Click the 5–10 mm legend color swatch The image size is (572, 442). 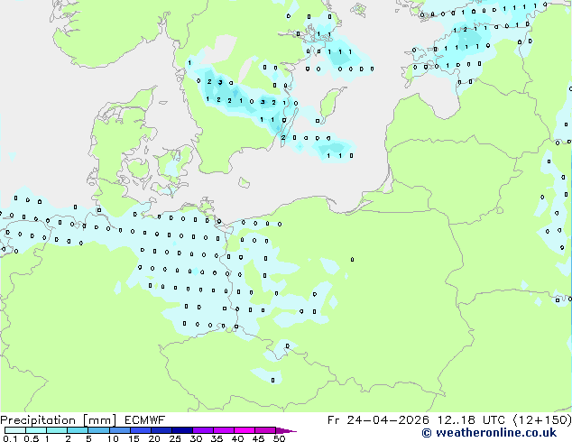point(98,430)
